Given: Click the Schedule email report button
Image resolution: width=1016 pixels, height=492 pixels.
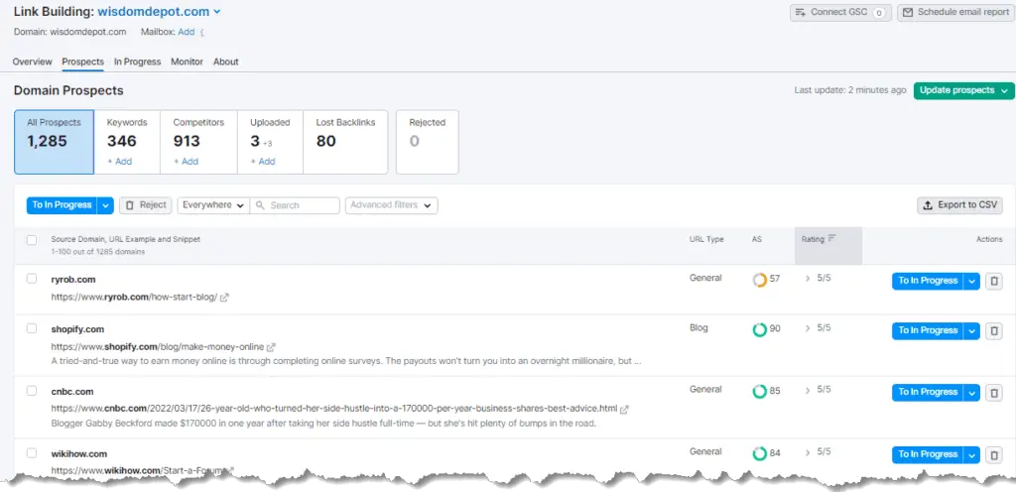Looking at the screenshot, I should (x=955, y=12).
